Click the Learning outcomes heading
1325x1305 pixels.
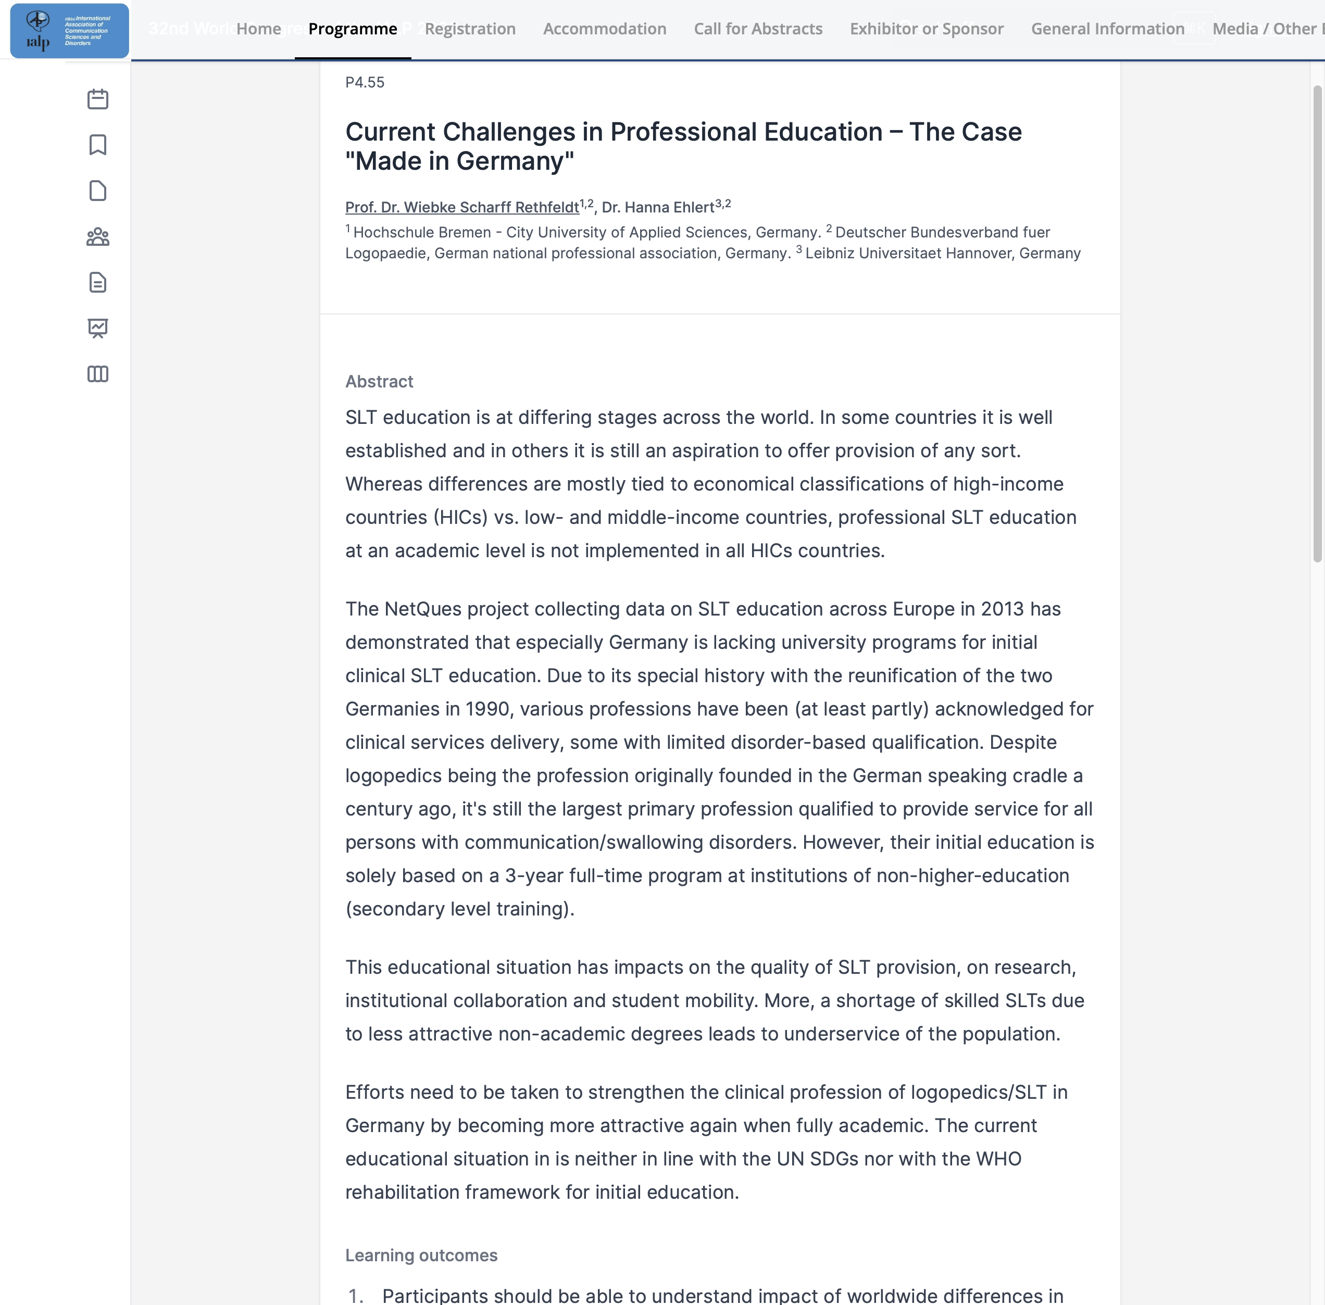(421, 1255)
